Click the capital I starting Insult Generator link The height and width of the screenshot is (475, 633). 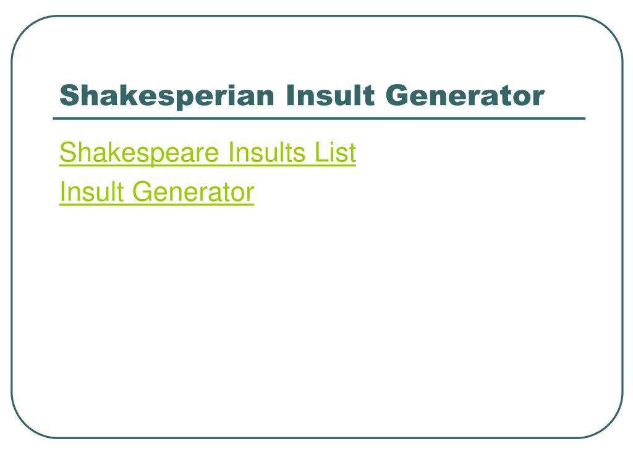[x=62, y=192]
